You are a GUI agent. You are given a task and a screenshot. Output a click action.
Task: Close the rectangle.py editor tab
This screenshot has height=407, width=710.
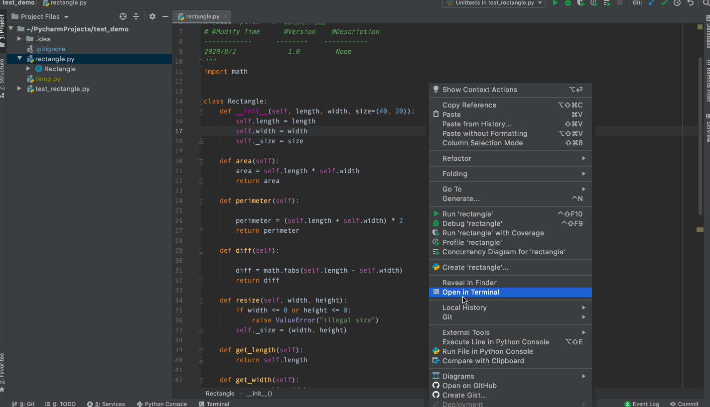(225, 16)
